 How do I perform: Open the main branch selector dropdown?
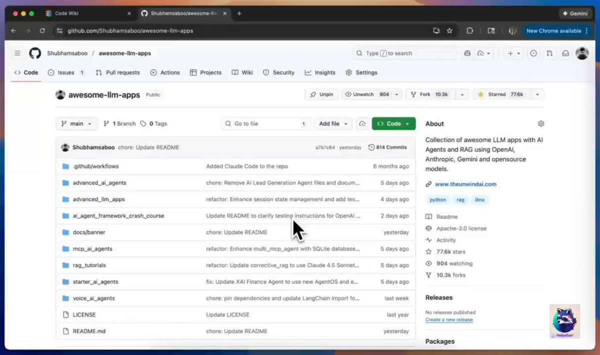click(x=76, y=123)
